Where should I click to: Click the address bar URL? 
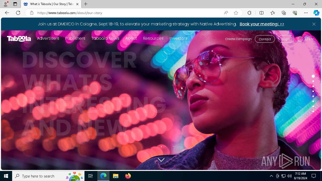point(70,13)
